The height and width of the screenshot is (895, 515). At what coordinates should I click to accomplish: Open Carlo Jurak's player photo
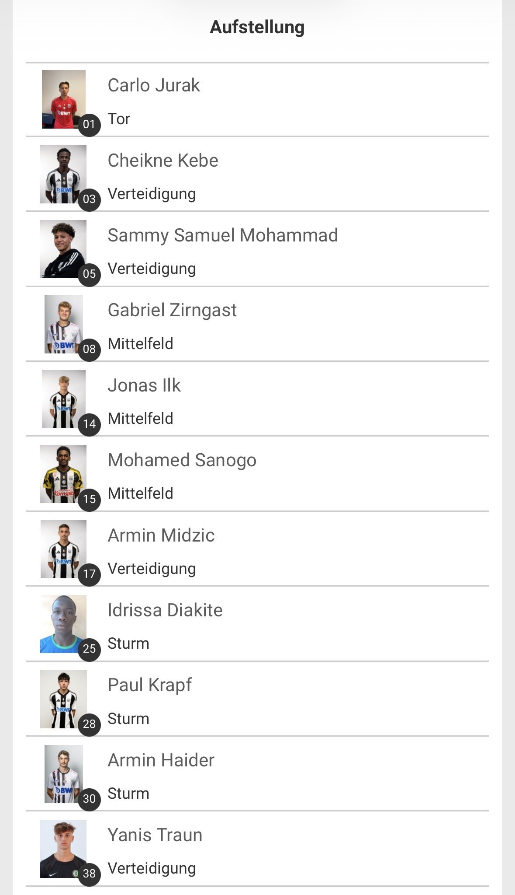[63, 99]
